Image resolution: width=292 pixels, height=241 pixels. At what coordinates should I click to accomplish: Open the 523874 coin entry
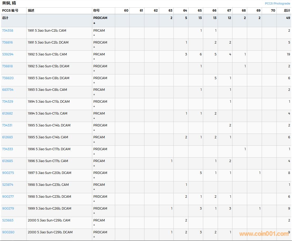pyautogui.click(x=8, y=185)
